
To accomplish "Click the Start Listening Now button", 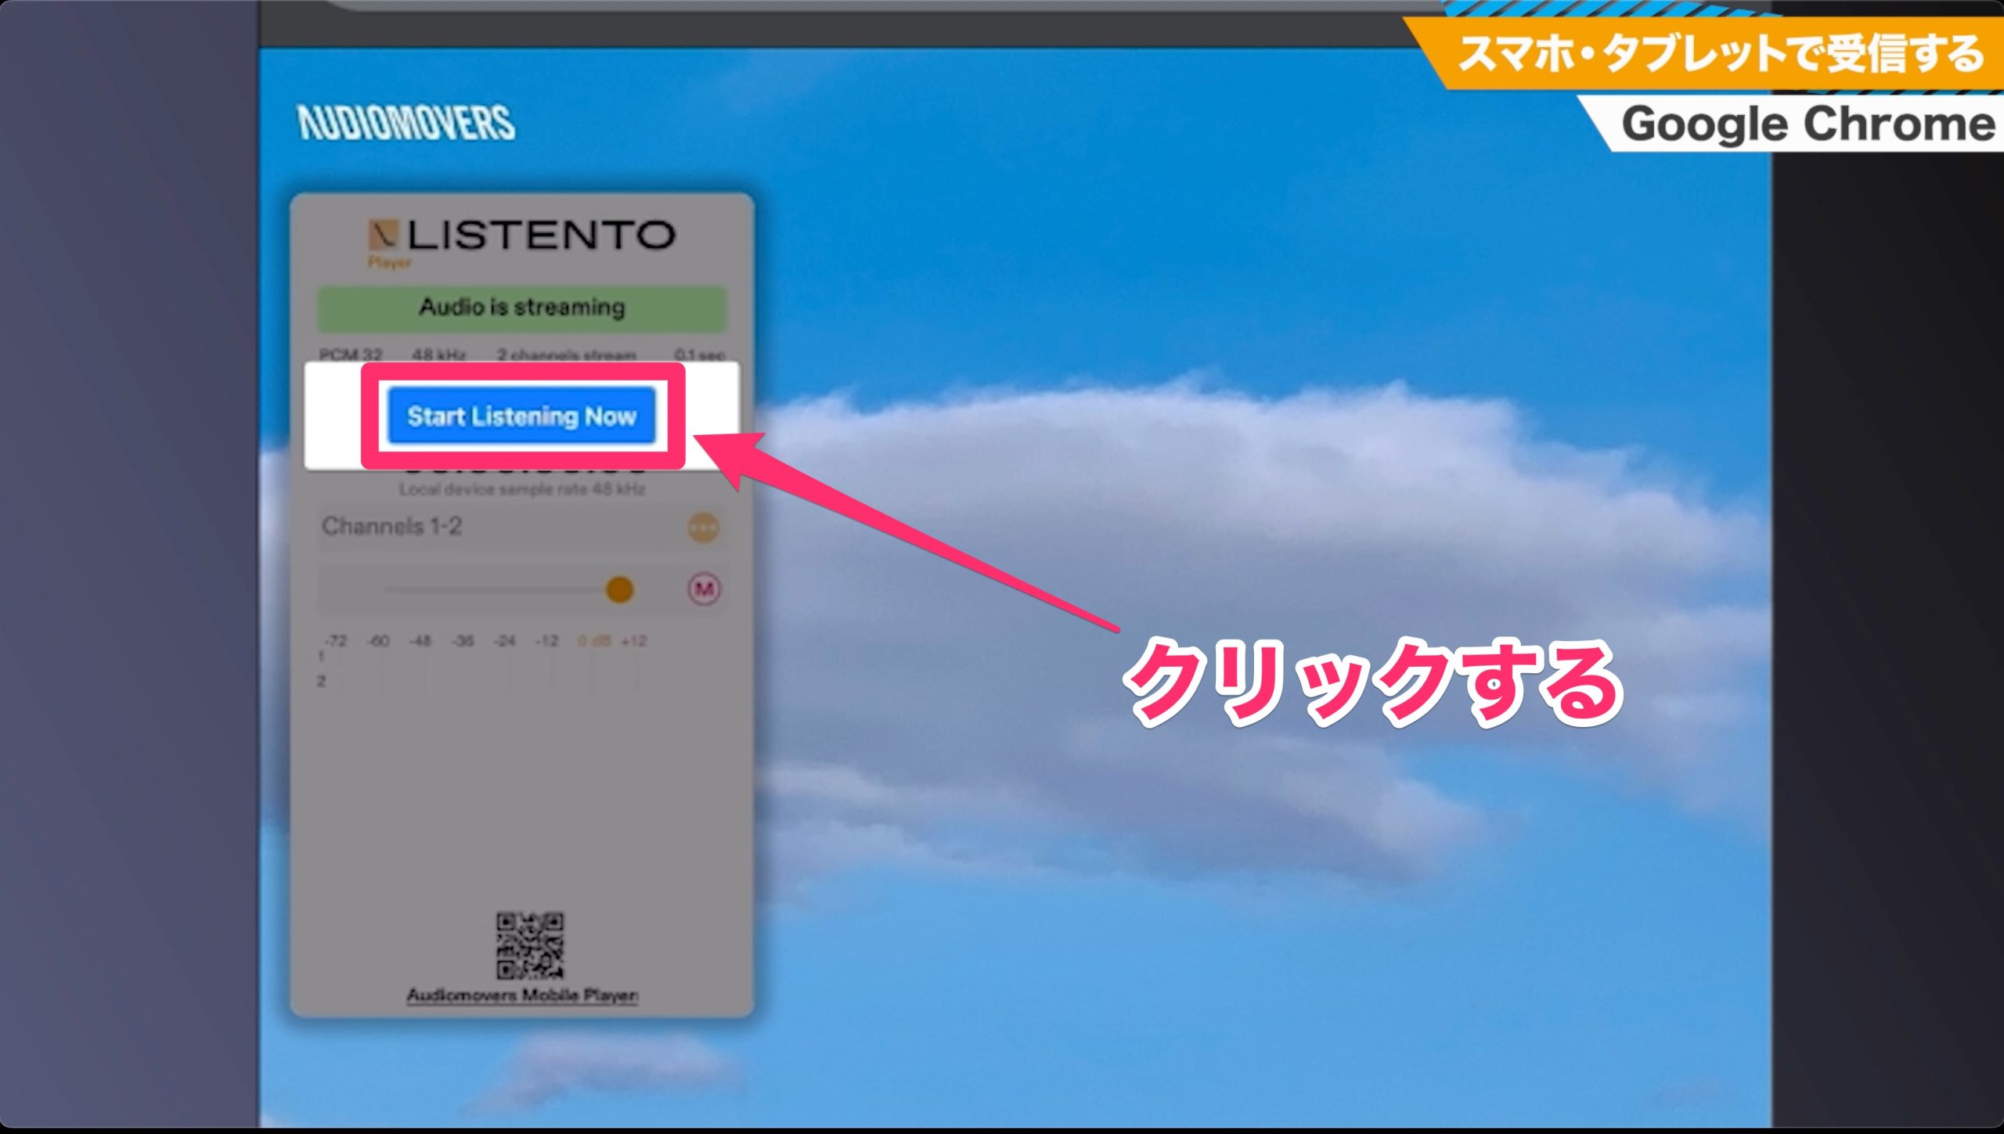I will [521, 416].
